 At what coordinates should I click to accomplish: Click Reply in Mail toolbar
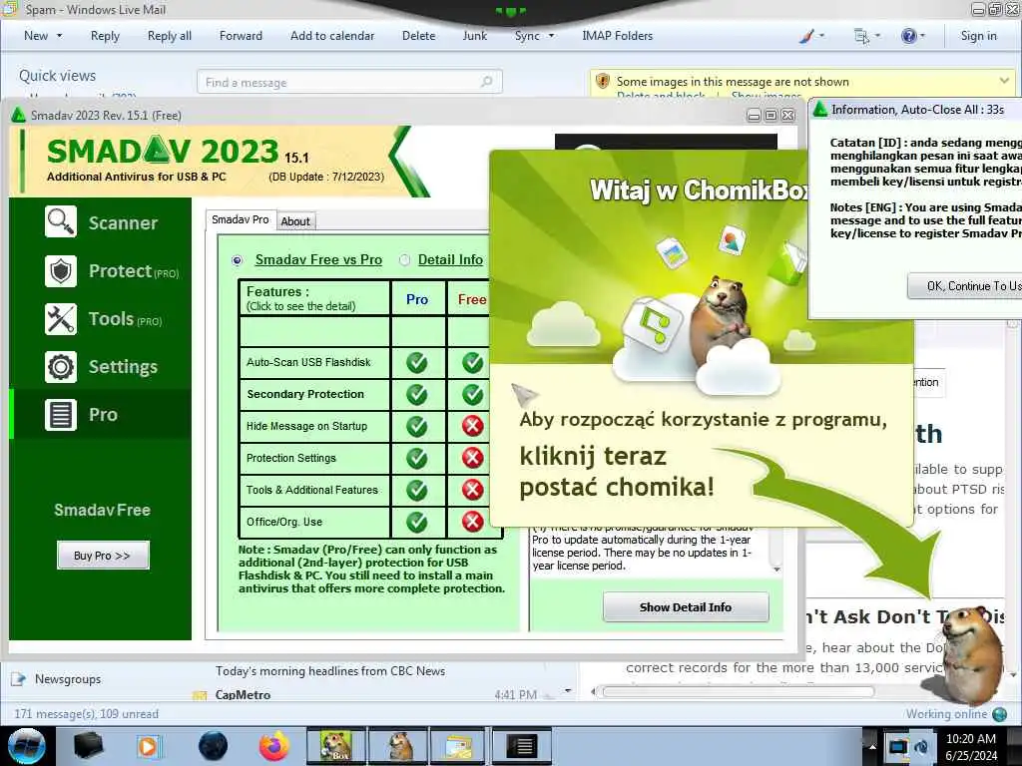(105, 36)
